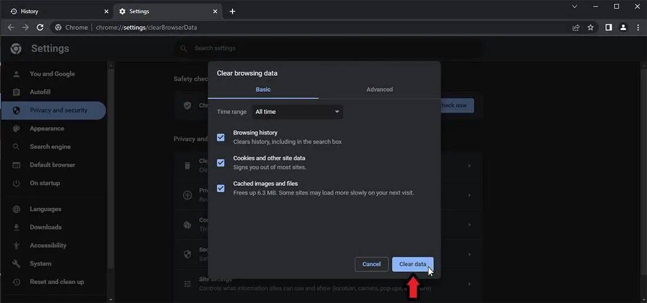The height and width of the screenshot is (303, 647).
Task: Click the Appearance palette icon
Action: [16, 129]
